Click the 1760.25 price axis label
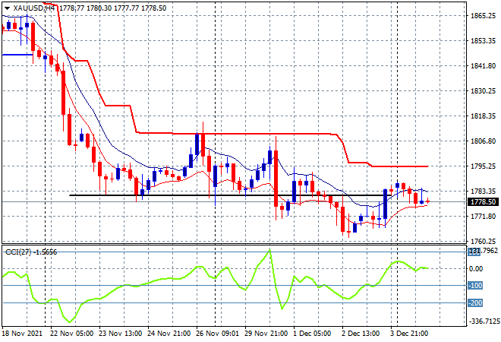501x342 pixels. pos(483,241)
